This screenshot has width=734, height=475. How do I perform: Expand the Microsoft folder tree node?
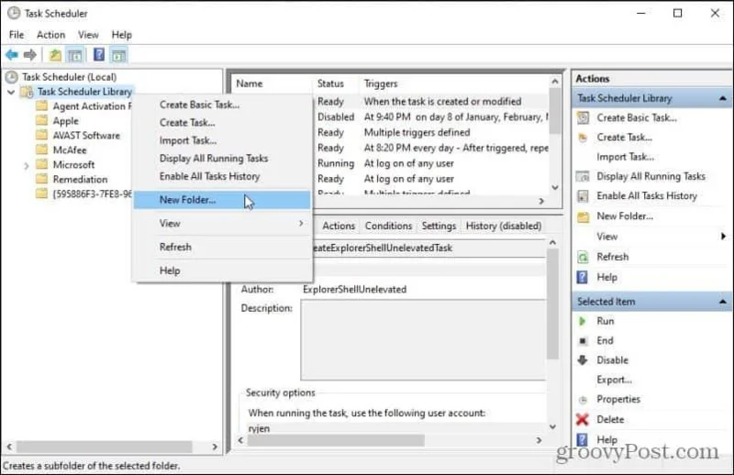(27, 166)
